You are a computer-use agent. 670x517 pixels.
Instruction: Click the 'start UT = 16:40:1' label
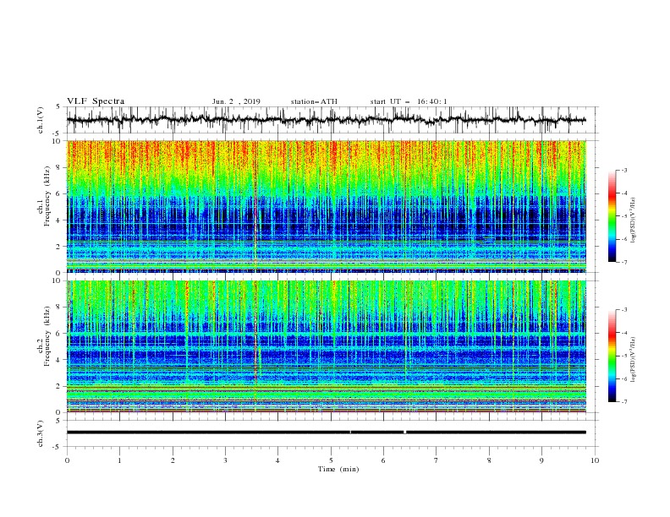[x=409, y=101]
